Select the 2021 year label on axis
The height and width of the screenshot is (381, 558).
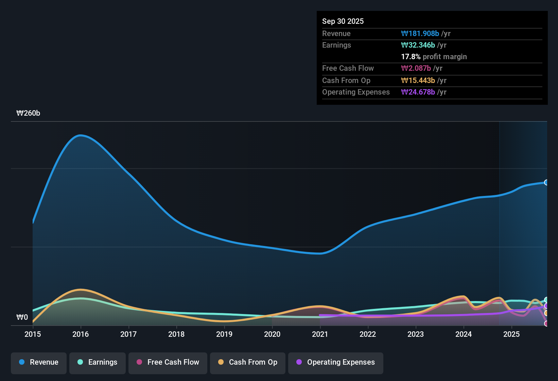click(x=320, y=334)
